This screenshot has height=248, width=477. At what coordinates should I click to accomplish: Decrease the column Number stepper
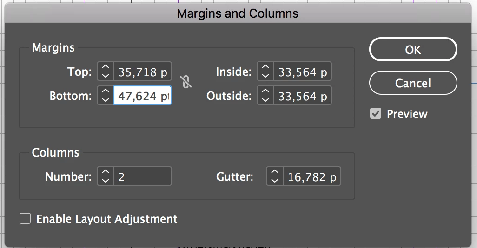coord(106,180)
